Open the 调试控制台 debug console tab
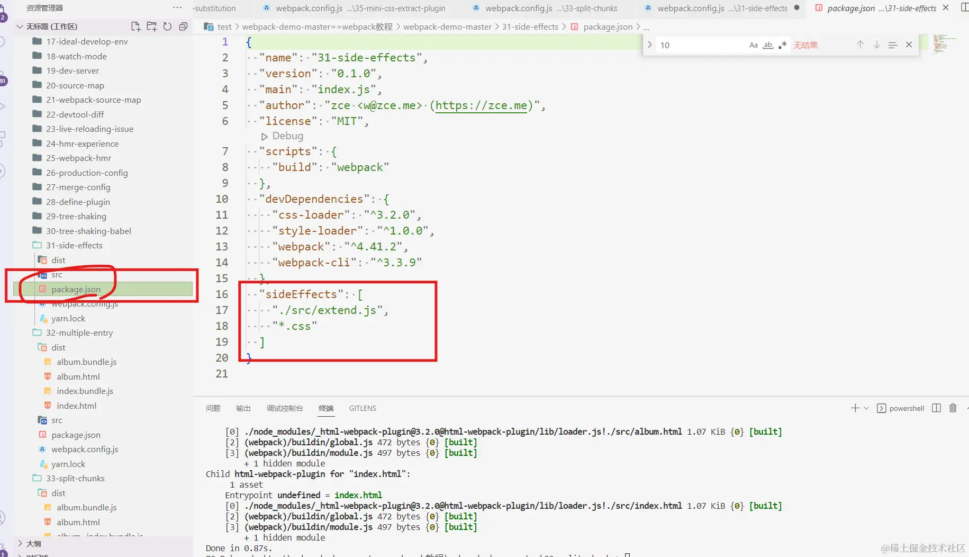The image size is (969, 557). 285,408
